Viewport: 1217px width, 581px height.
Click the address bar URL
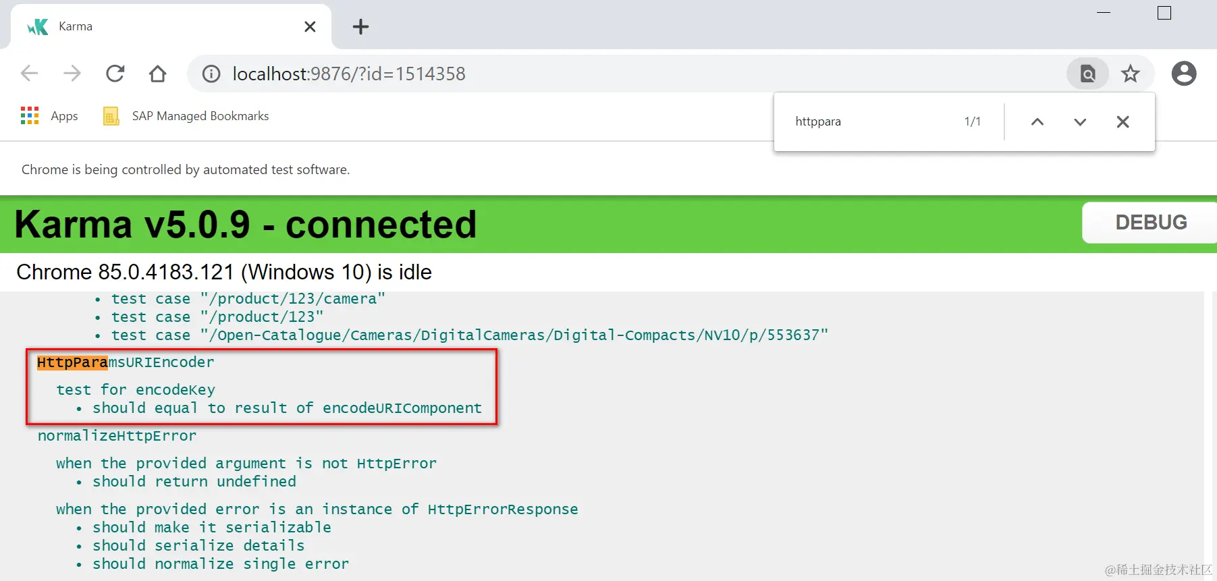point(349,74)
